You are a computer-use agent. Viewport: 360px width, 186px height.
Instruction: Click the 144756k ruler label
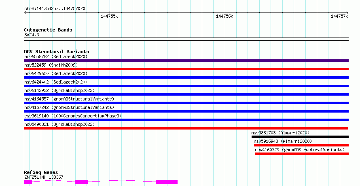(224, 16)
